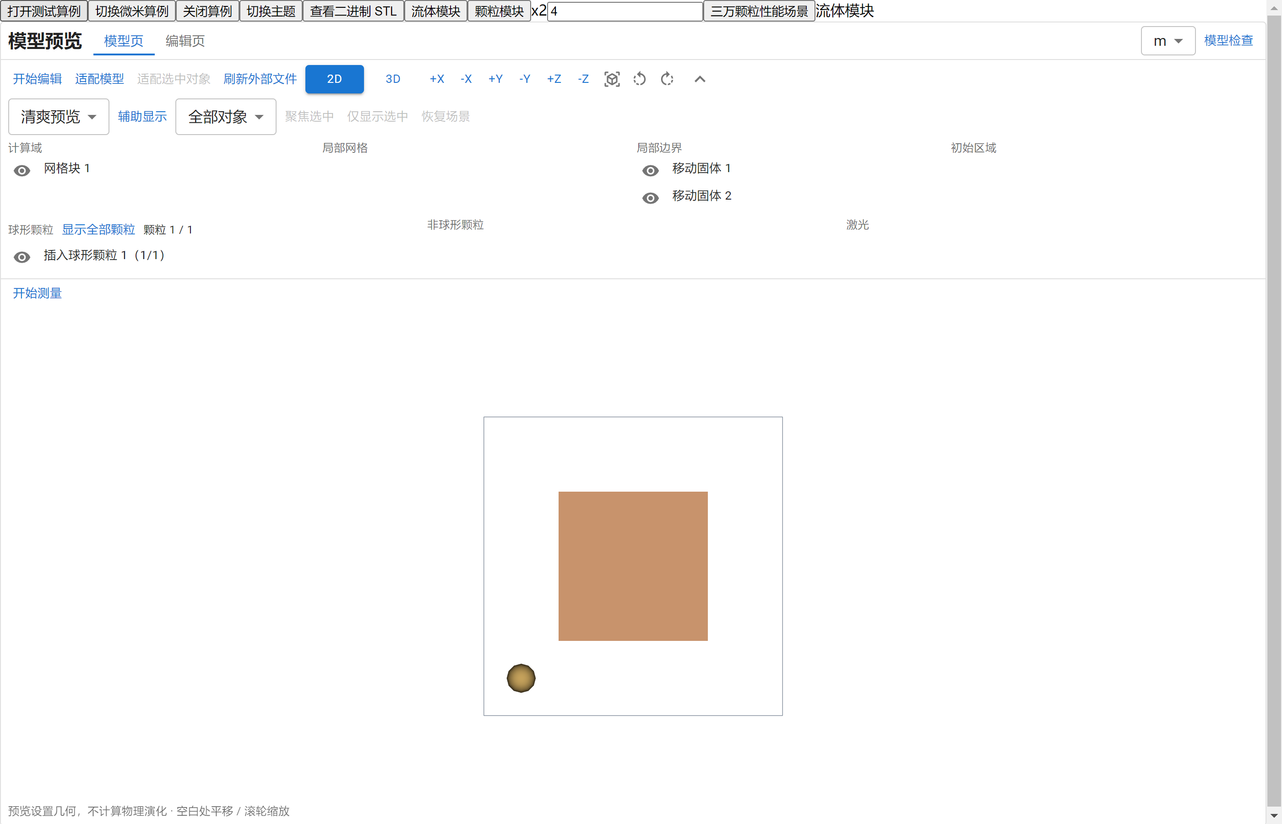Image resolution: width=1282 pixels, height=824 pixels.
Task: Click the fit-to-view cube icon
Action: coord(612,79)
